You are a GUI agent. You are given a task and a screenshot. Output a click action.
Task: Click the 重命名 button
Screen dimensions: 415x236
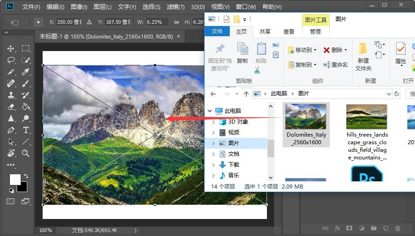tap(335, 64)
